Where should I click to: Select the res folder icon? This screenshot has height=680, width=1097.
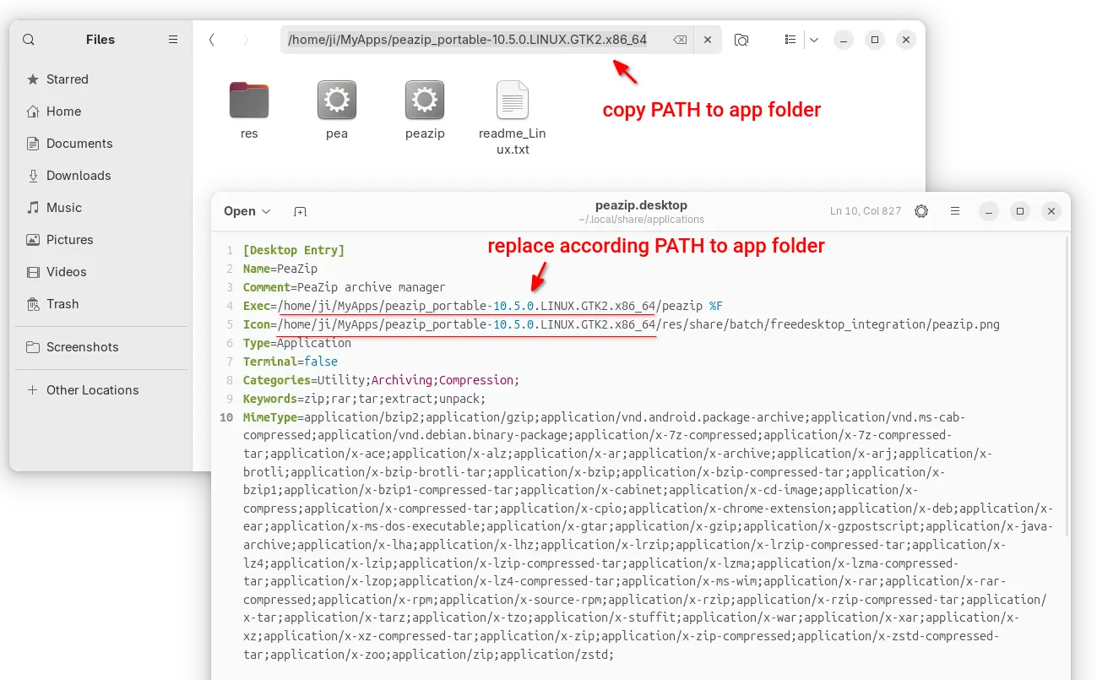pyautogui.click(x=249, y=101)
